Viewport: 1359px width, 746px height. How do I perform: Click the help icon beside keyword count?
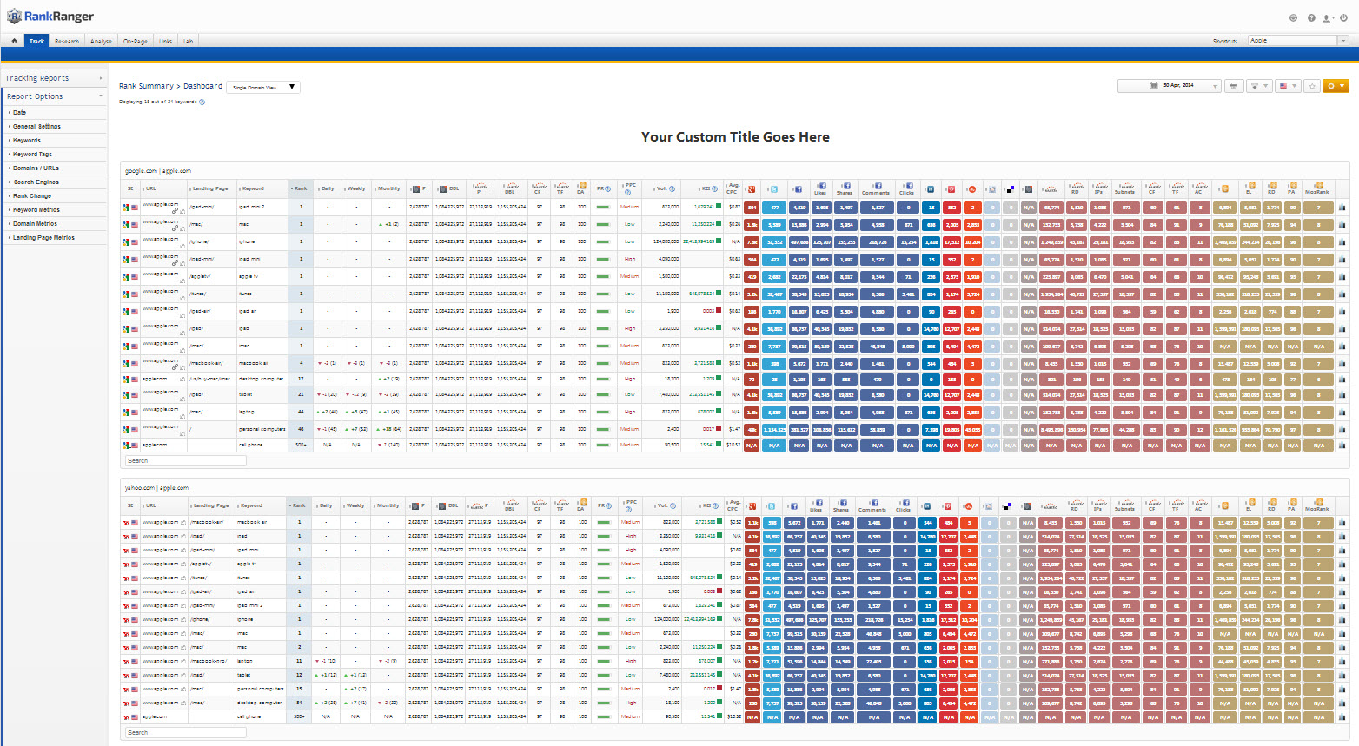point(202,102)
